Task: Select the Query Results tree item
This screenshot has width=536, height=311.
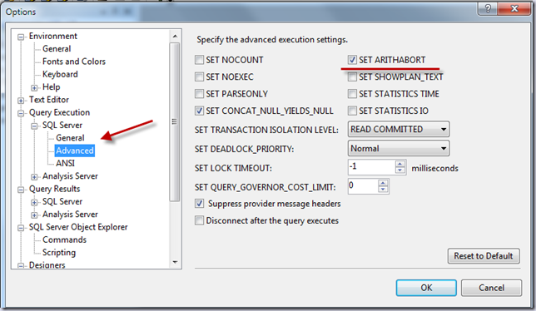Action: (x=54, y=189)
